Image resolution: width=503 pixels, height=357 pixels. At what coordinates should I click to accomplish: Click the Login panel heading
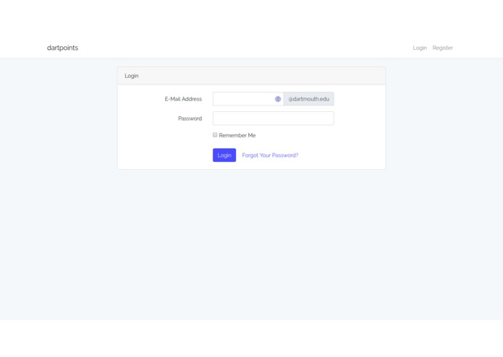[x=132, y=76]
